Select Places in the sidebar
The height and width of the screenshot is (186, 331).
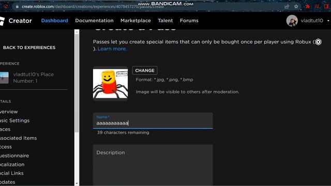[x=5, y=129]
